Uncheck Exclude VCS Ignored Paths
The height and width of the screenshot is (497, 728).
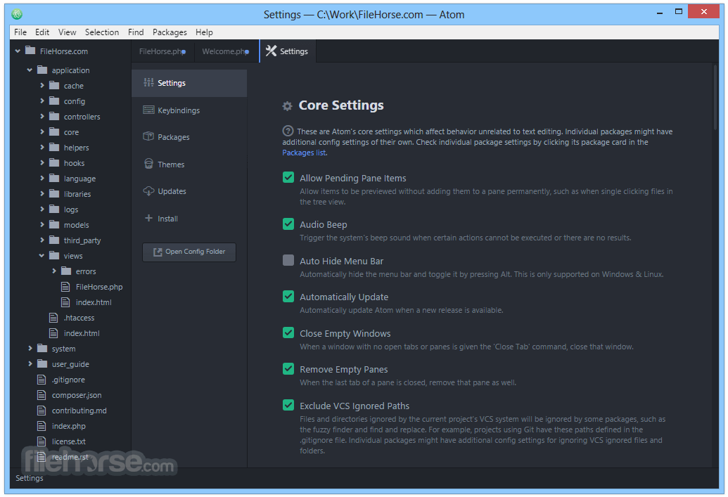[x=288, y=405]
